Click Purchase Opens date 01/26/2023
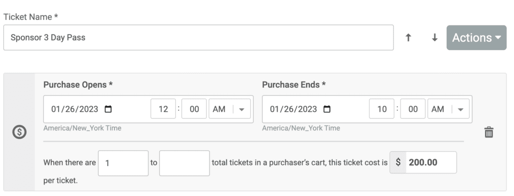Image resolution: width=514 pixels, height=196 pixels. [75, 109]
